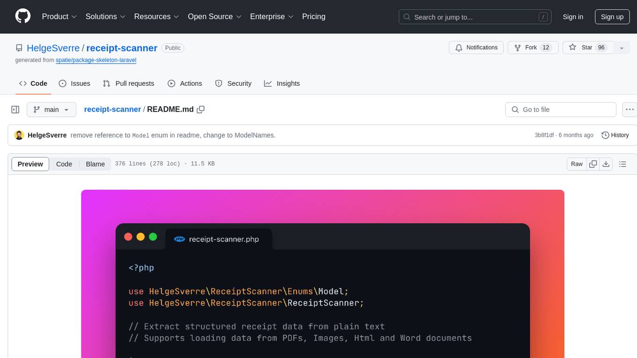The height and width of the screenshot is (358, 637).
Task: Expand the Product menu
Action: point(59,16)
